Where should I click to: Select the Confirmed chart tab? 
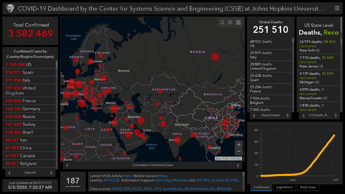click(x=261, y=187)
